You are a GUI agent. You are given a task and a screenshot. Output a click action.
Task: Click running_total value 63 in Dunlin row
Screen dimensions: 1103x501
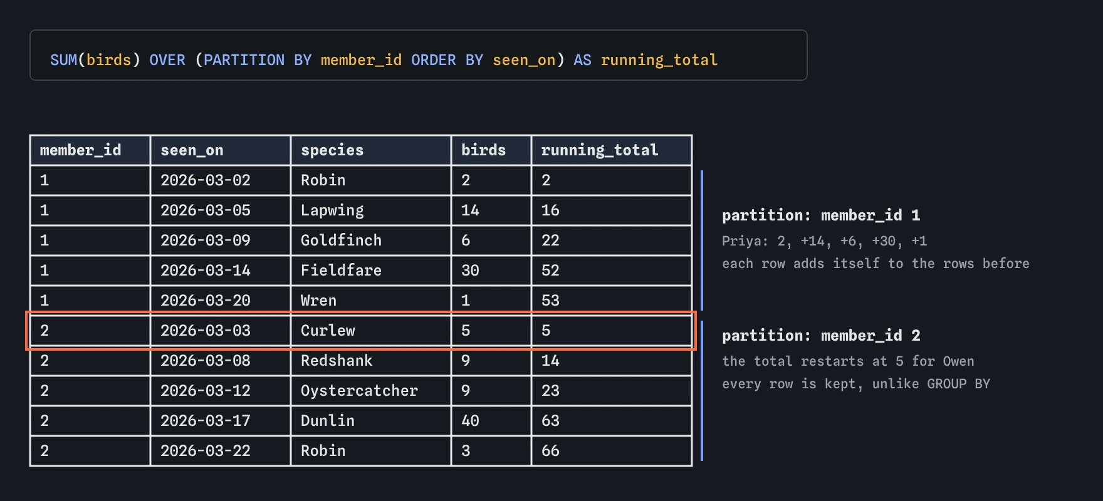pyautogui.click(x=612, y=421)
